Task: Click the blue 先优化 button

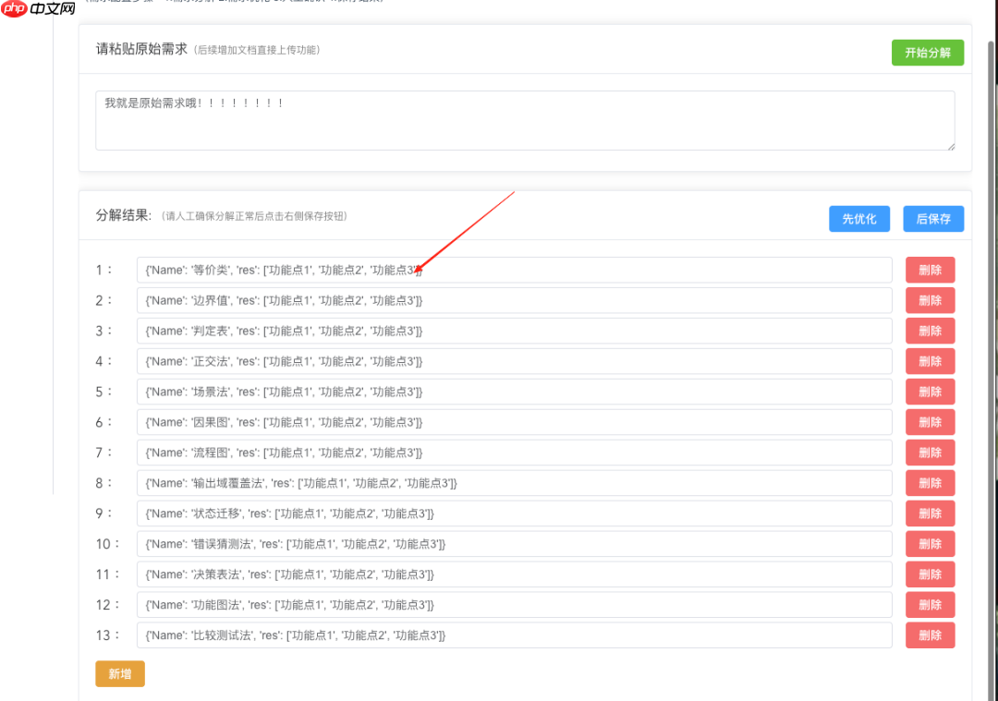Action: (x=858, y=219)
